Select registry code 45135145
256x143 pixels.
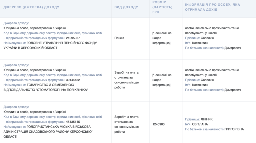[x=73, y=122]
